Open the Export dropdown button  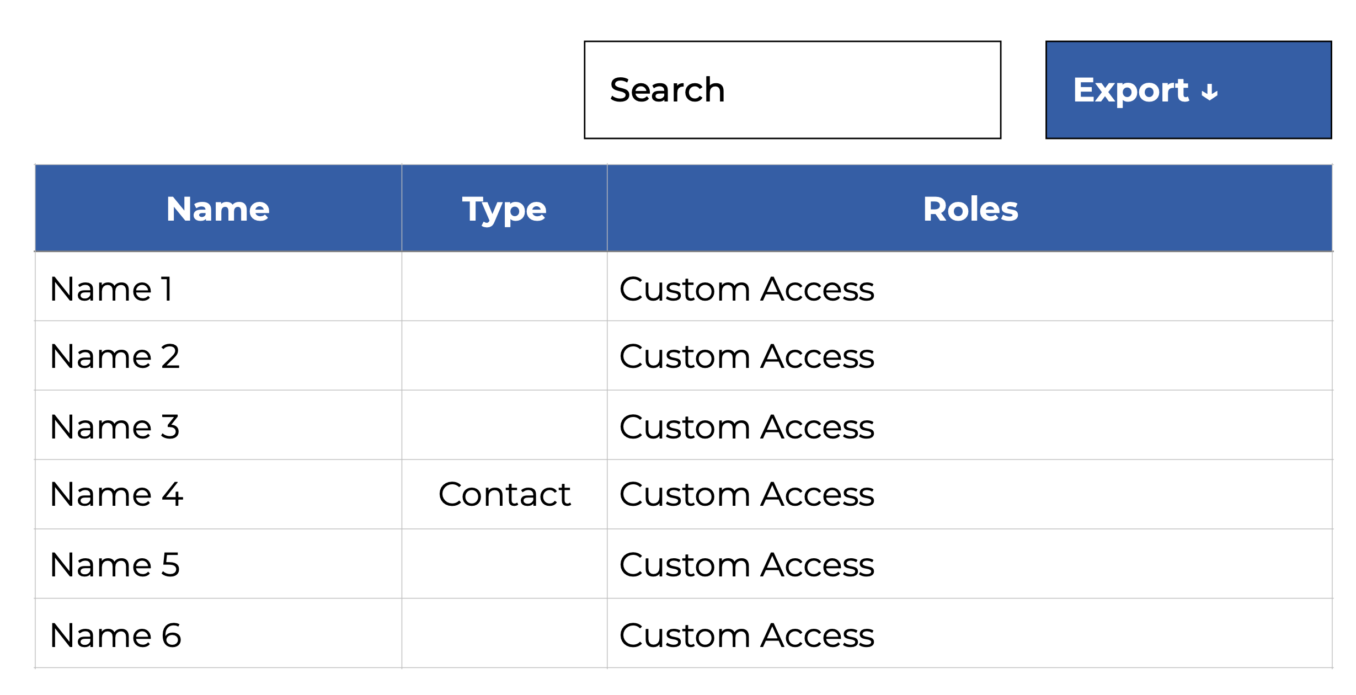[1188, 90]
